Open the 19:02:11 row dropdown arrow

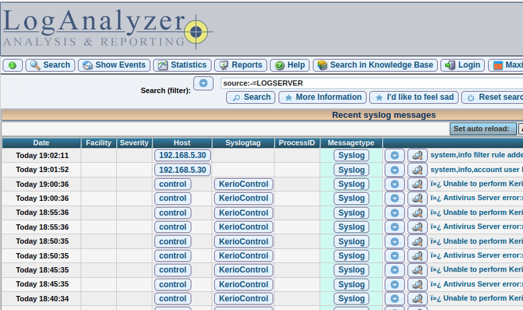coord(395,155)
